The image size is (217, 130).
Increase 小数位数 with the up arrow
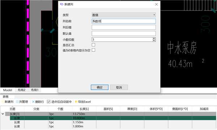pyautogui.click(x=154, y=39)
